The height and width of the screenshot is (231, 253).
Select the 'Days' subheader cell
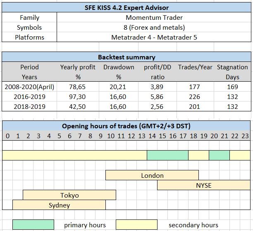[232, 77]
